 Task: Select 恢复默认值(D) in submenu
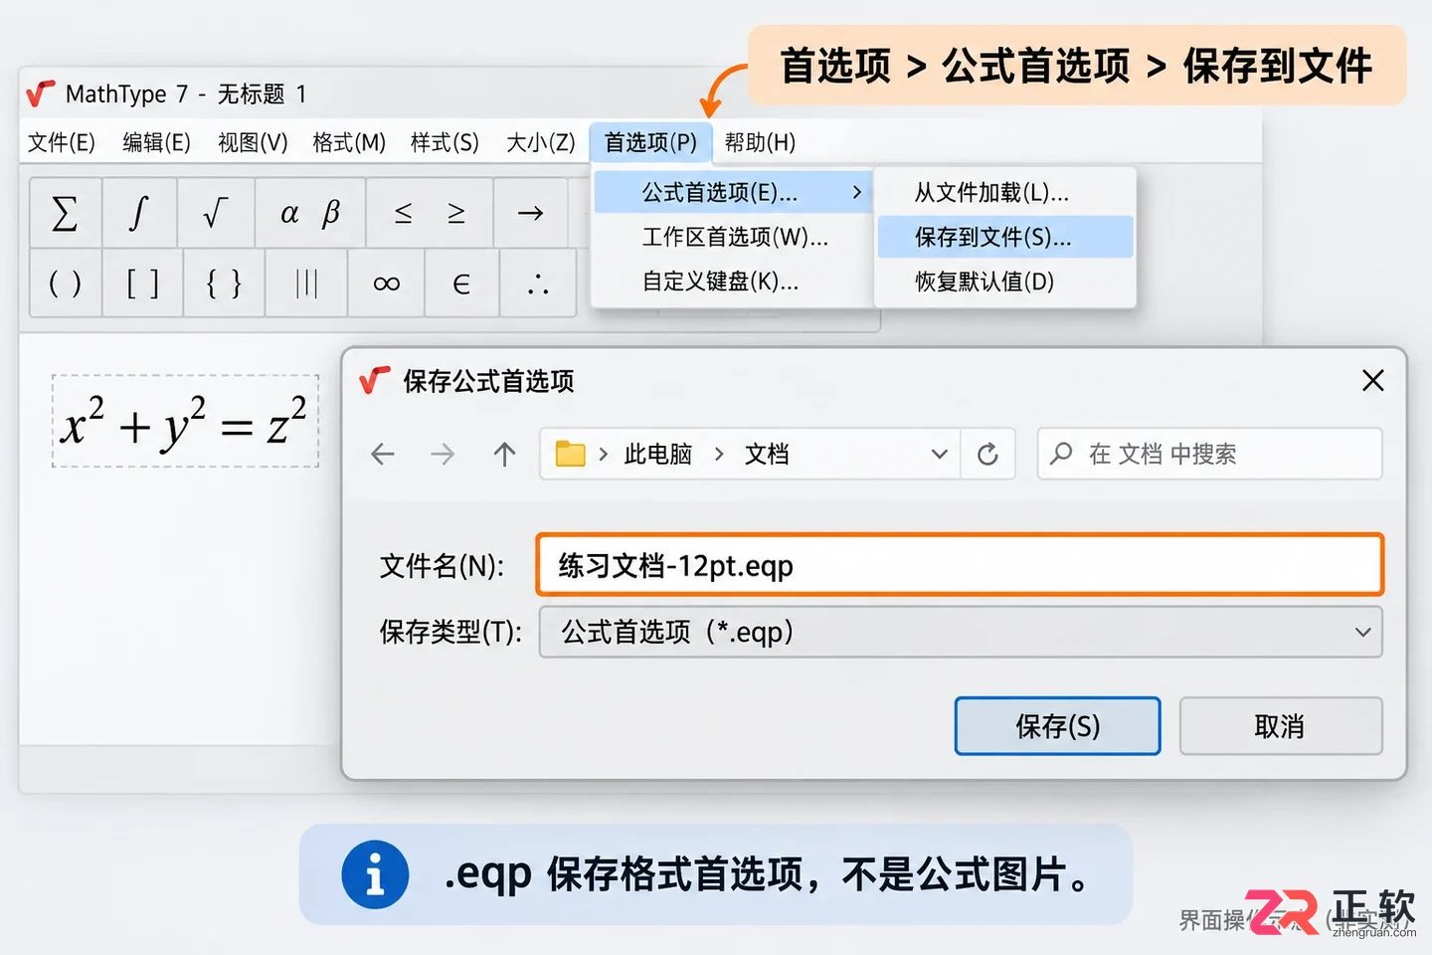click(1005, 282)
